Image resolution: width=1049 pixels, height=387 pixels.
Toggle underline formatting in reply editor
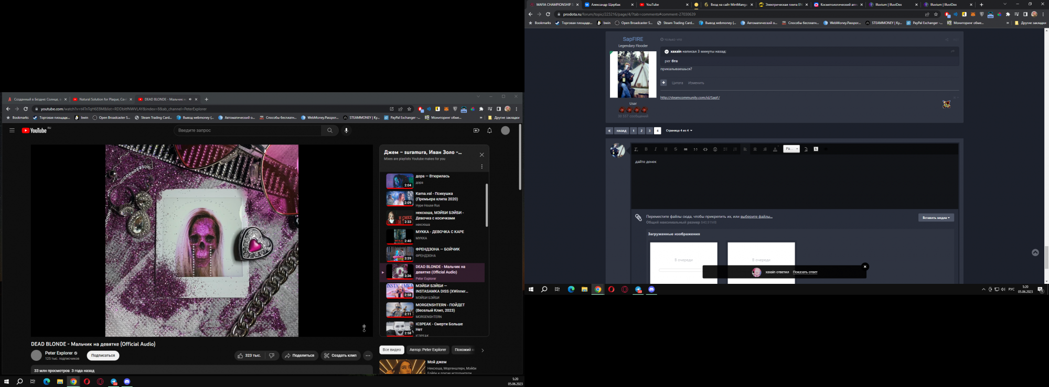pos(666,149)
